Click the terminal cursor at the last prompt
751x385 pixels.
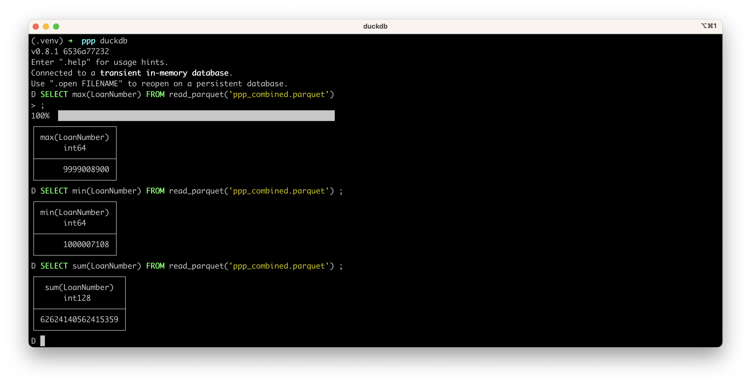click(x=43, y=341)
